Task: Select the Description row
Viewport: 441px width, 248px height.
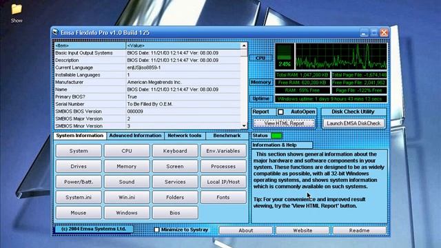Action: click(x=147, y=60)
